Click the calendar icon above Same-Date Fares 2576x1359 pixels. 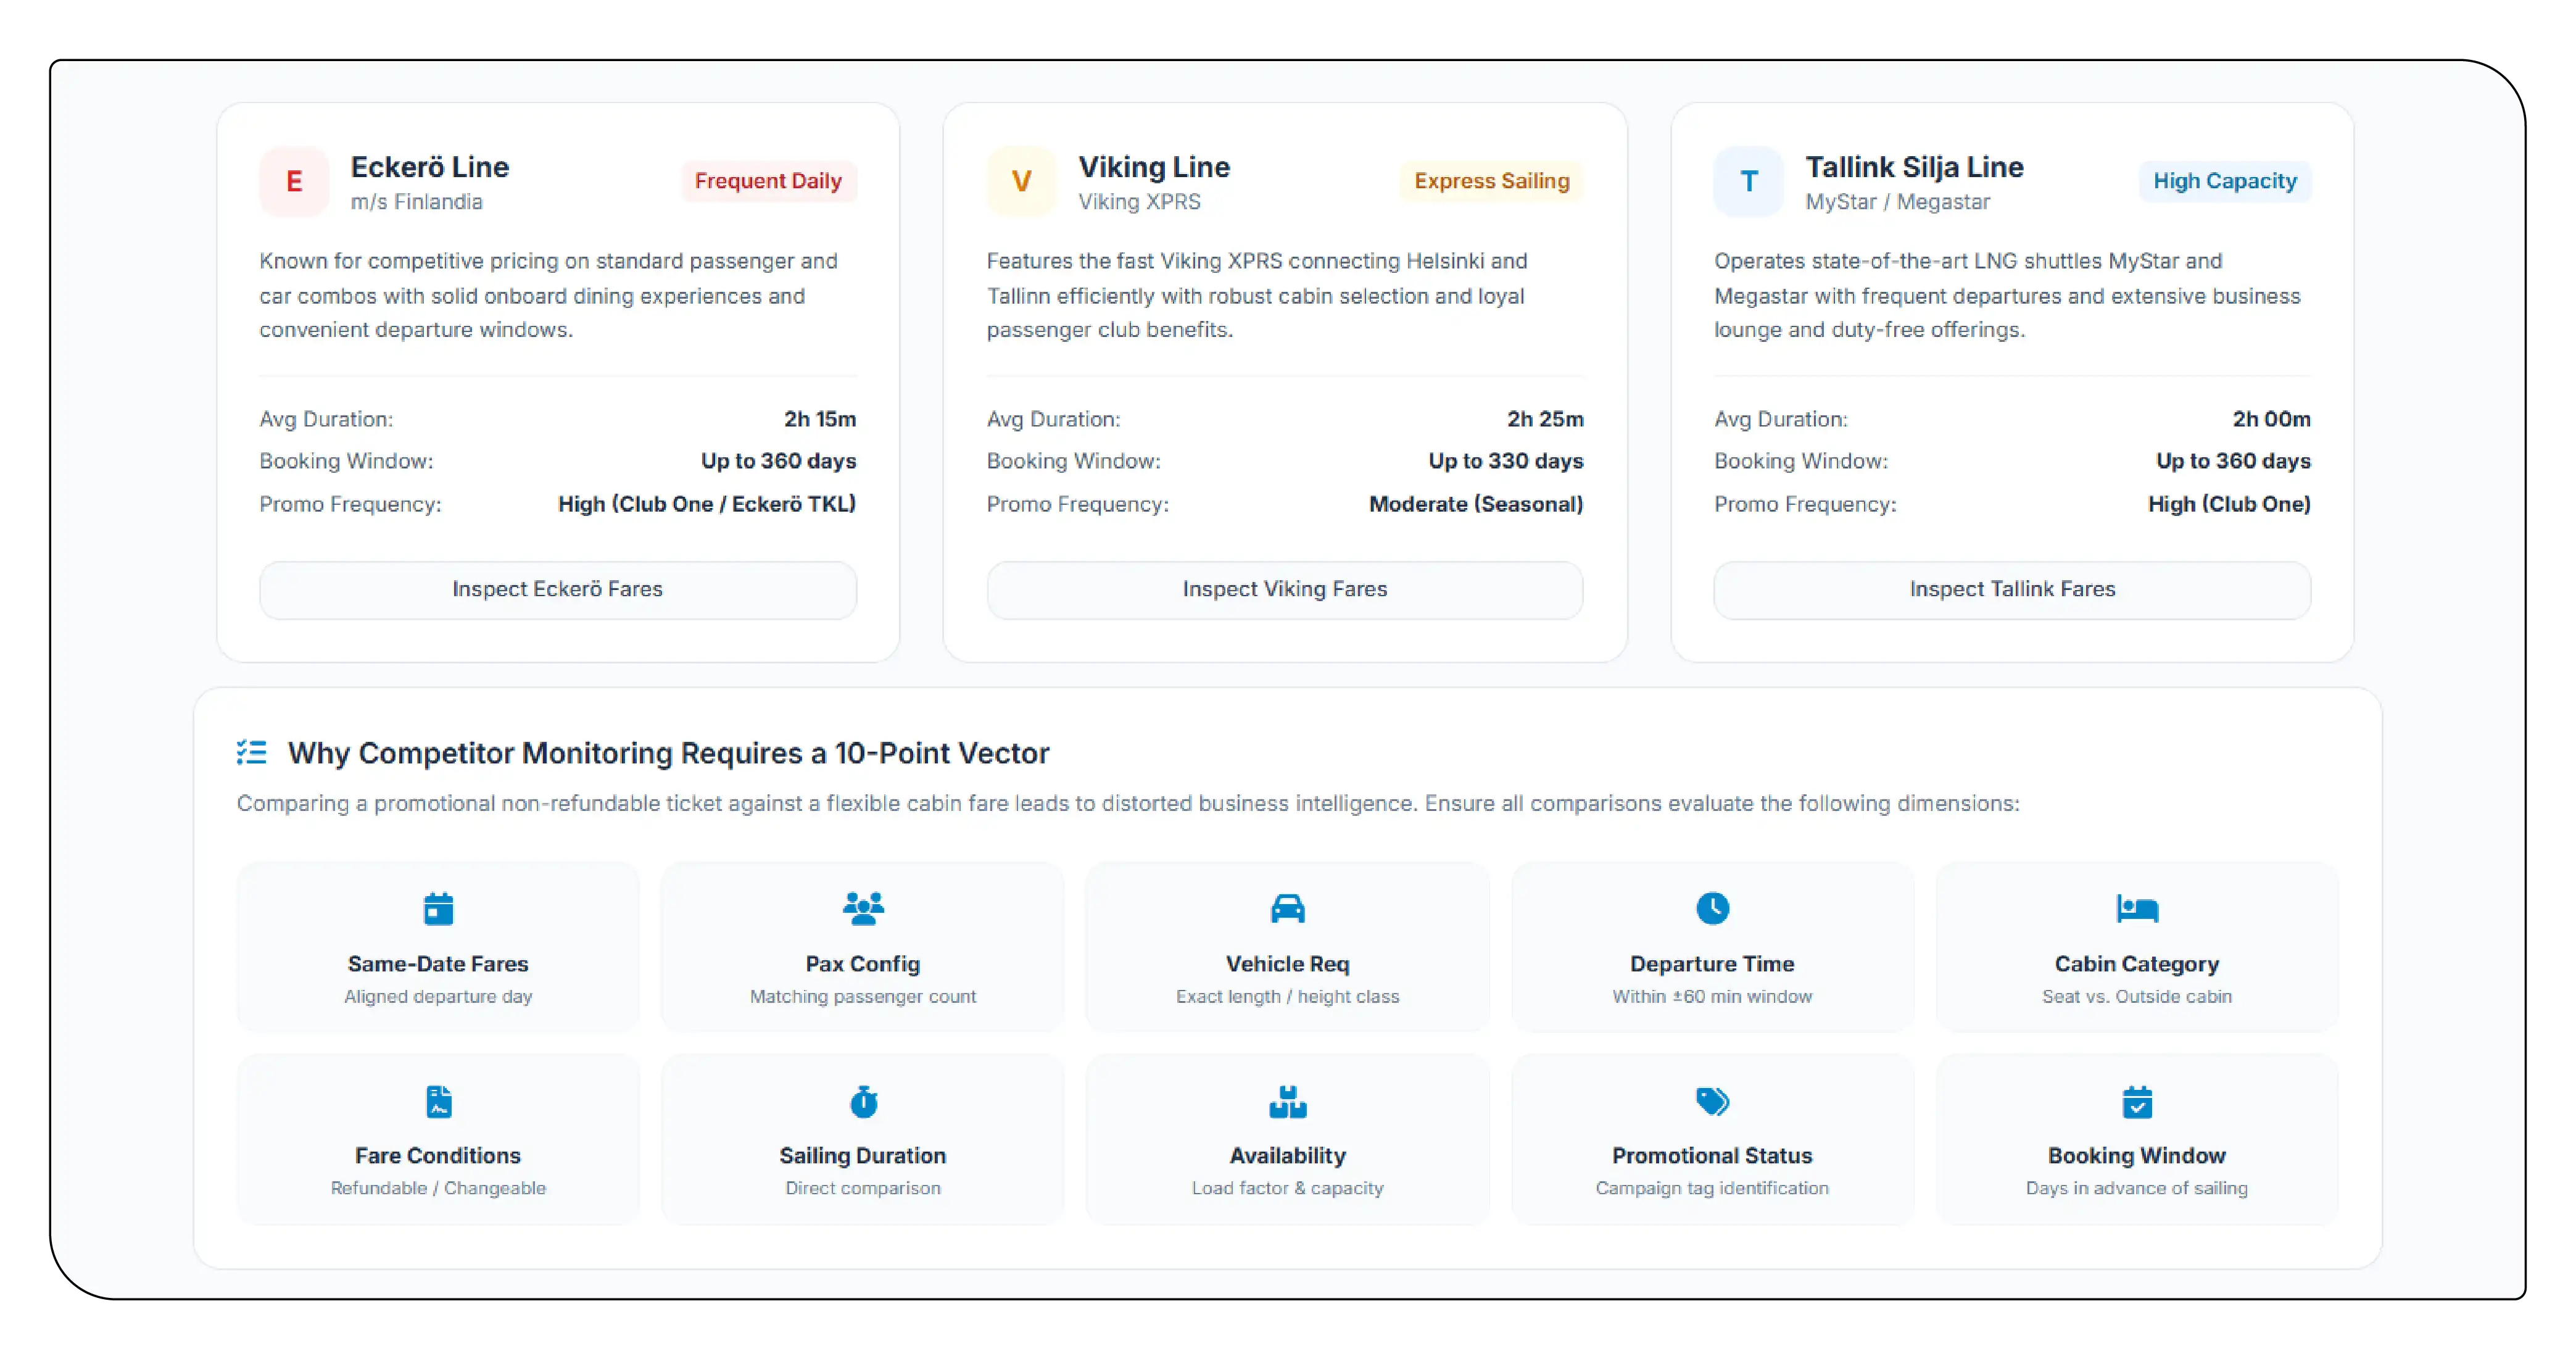pyautogui.click(x=438, y=908)
